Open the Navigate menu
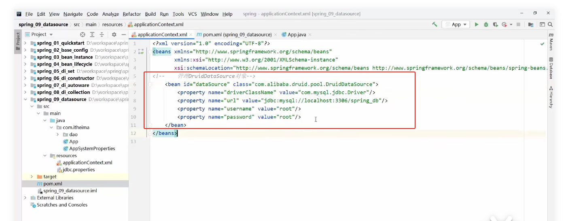 coord(73,14)
